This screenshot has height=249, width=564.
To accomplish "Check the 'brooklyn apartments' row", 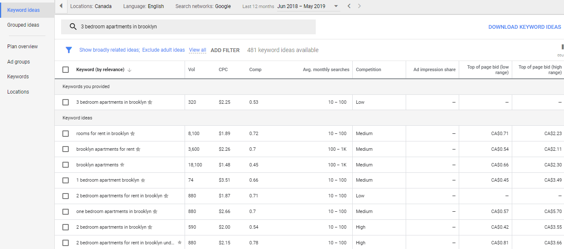I will (65, 165).
